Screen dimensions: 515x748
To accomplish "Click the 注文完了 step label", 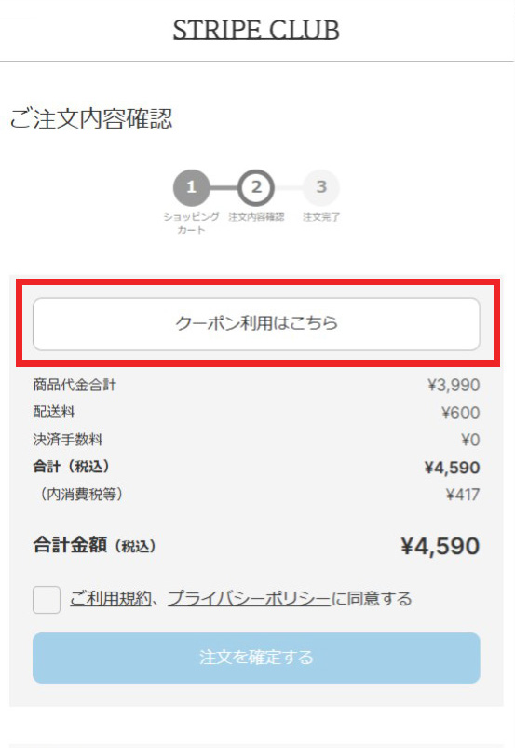I will tap(321, 217).
